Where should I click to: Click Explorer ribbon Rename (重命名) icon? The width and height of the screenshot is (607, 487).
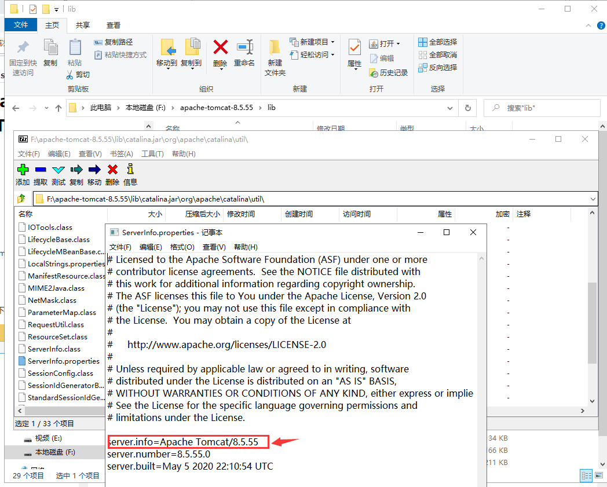(x=244, y=47)
